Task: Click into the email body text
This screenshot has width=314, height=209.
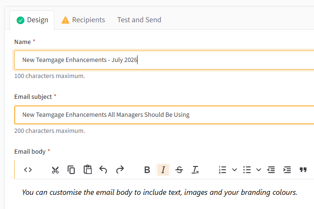Action: 159,192
